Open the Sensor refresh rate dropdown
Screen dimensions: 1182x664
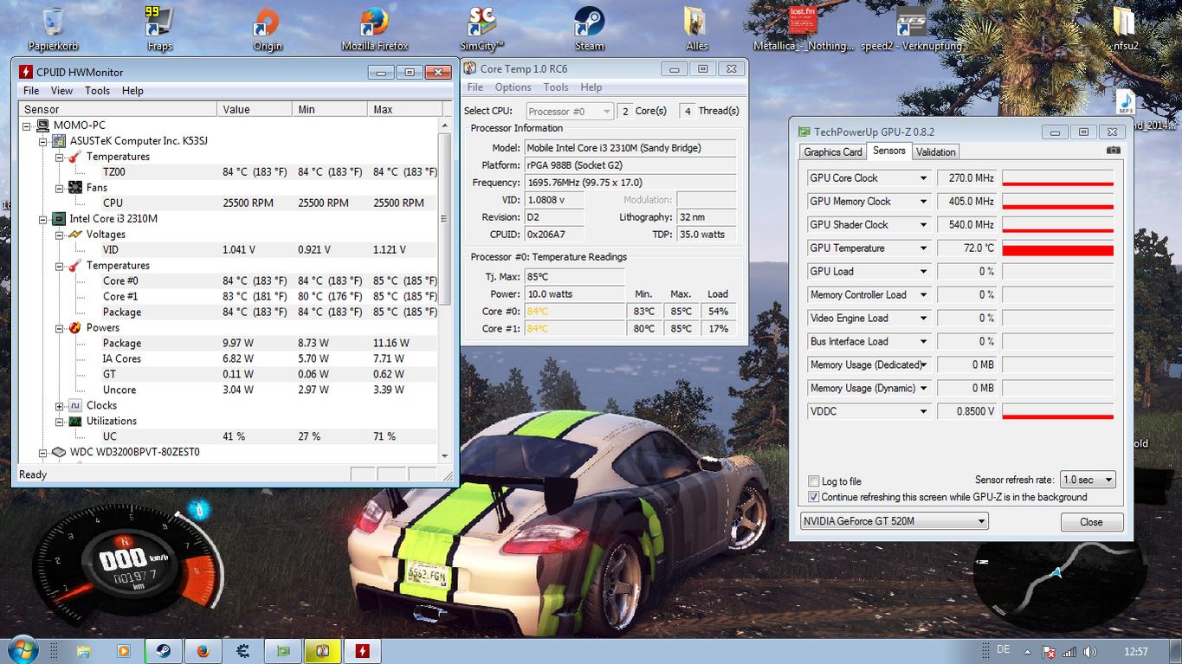[x=1088, y=480]
